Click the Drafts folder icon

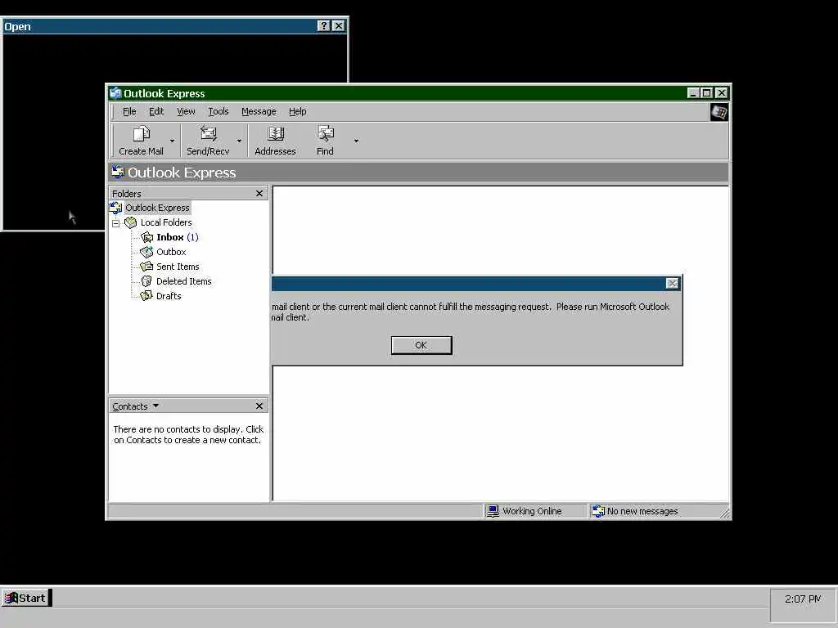click(x=146, y=296)
